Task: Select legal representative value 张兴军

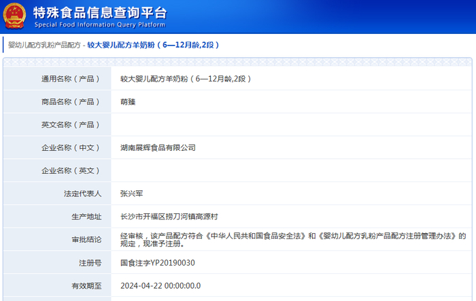Action: tap(131, 194)
